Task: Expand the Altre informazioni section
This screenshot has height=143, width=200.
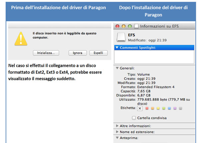Action: coord(117,126)
